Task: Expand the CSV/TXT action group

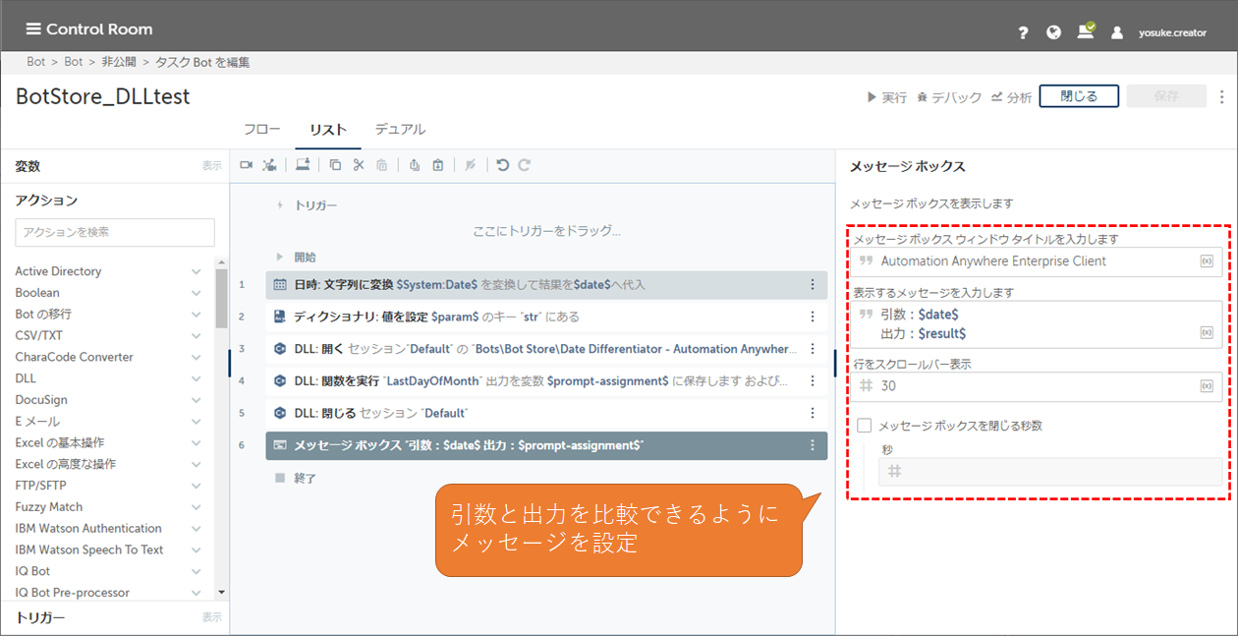Action: point(197,335)
